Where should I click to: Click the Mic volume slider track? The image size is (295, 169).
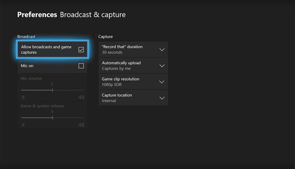(x=52, y=90)
